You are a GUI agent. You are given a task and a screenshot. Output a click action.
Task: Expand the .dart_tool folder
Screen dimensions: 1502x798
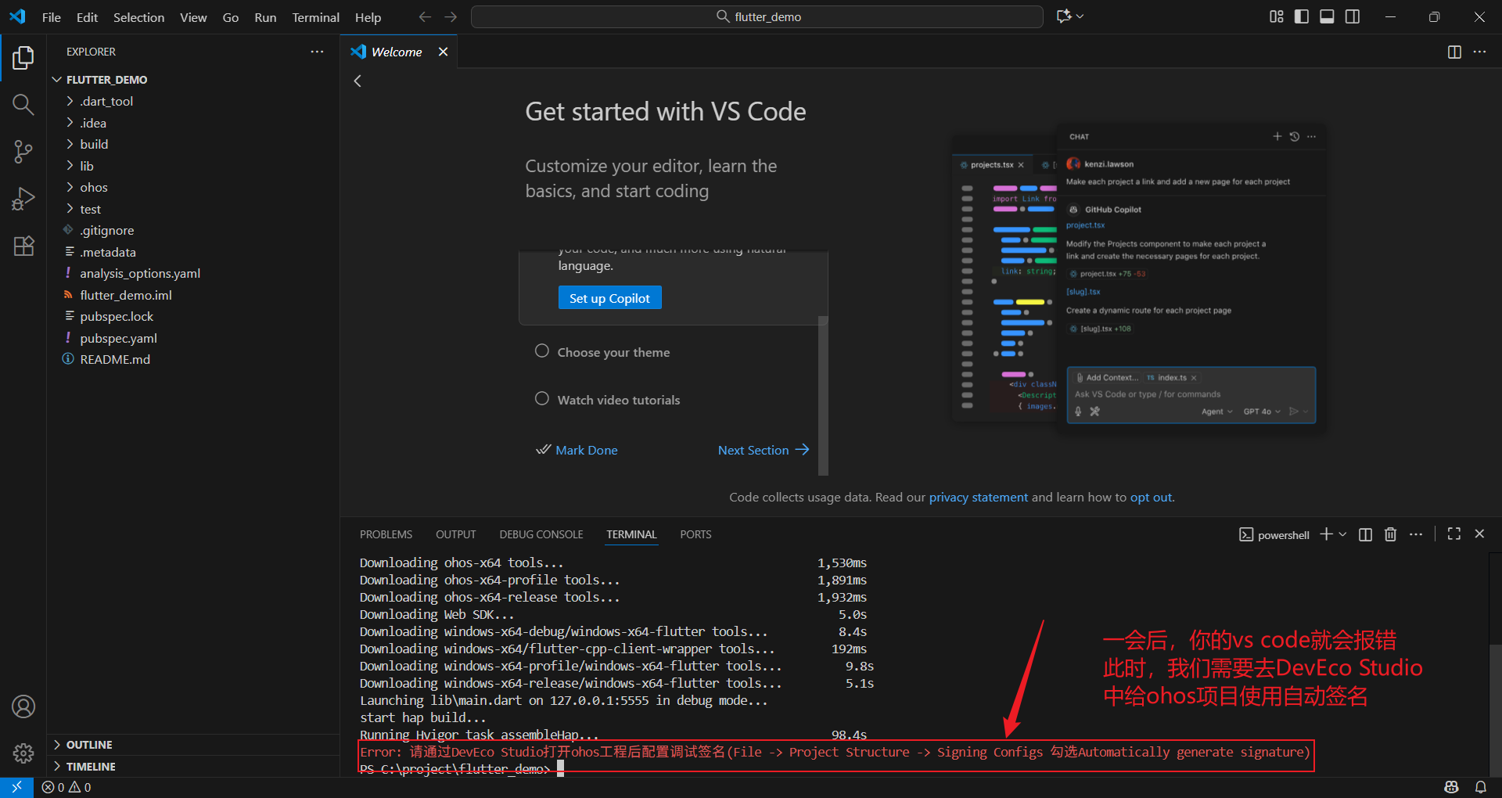[x=193, y=101]
